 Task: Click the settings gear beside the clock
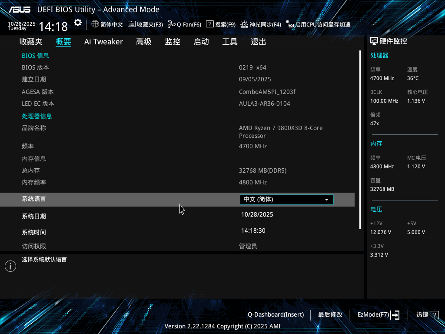tap(77, 22)
